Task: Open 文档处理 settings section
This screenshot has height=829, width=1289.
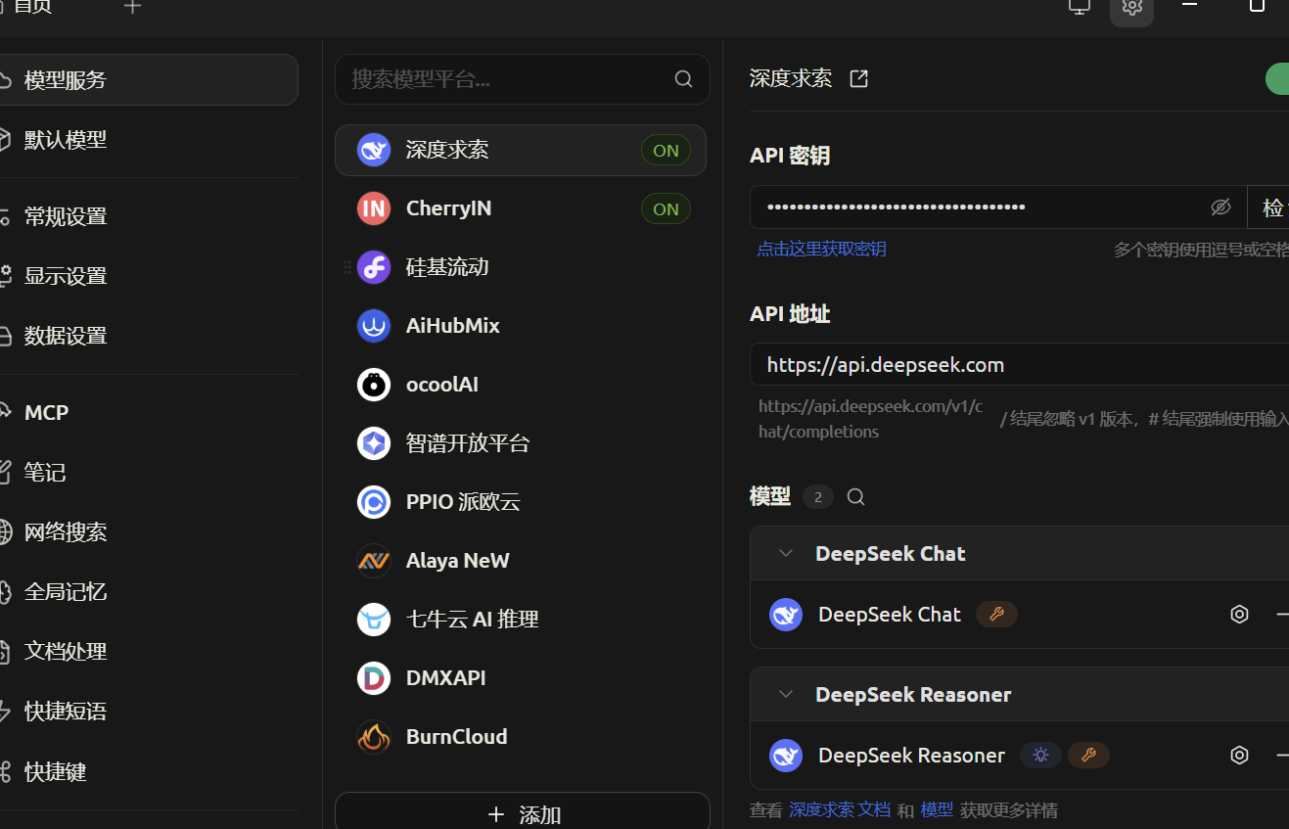Action: [149, 652]
